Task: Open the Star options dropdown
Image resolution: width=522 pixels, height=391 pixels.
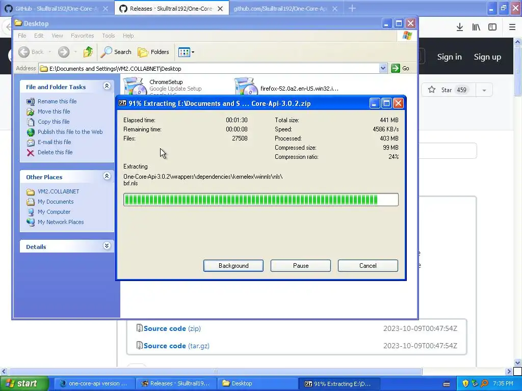Action: point(484,90)
